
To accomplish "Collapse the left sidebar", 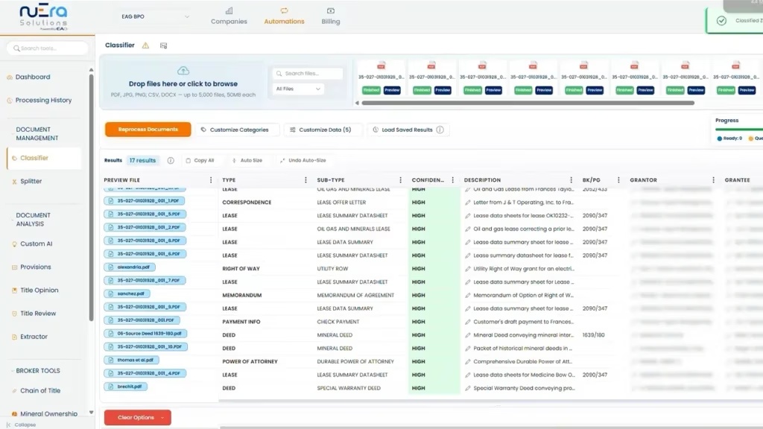I will [x=21, y=425].
